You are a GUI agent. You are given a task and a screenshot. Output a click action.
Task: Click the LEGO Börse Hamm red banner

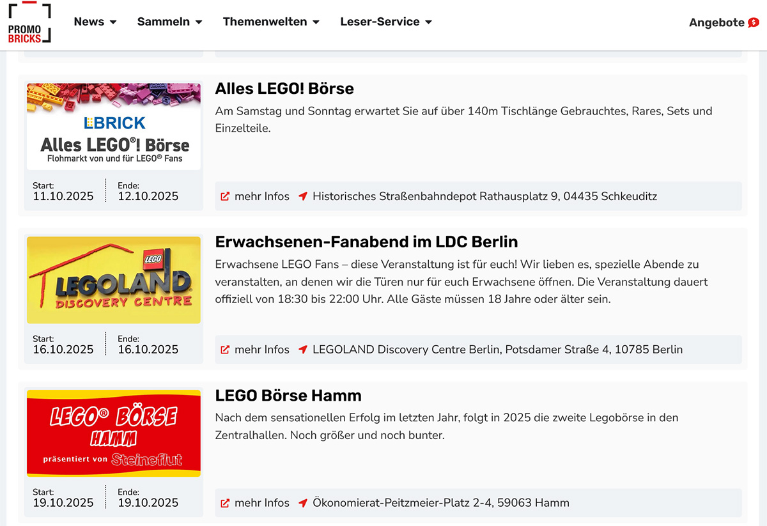pos(114,433)
